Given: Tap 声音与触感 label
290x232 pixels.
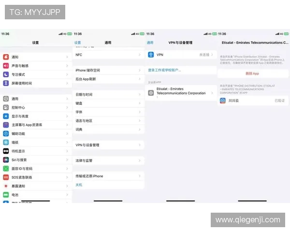Looking at the screenshot, I should click(x=20, y=66).
